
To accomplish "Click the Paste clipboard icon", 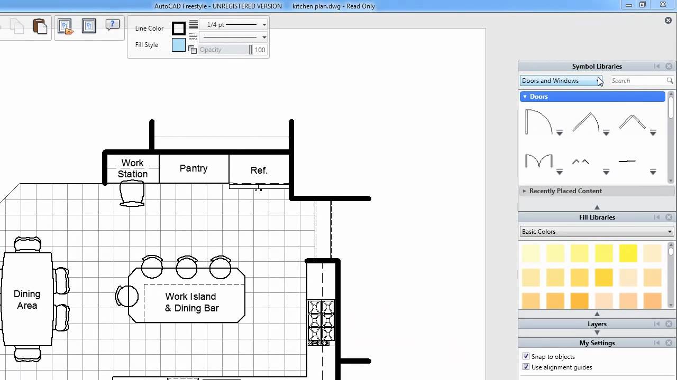I will 40,26.
